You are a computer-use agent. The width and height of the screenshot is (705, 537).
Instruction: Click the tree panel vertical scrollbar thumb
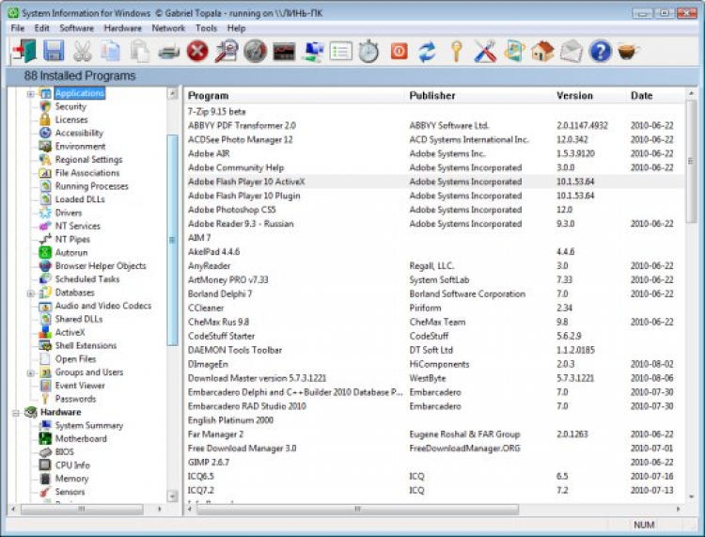(x=172, y=240)
